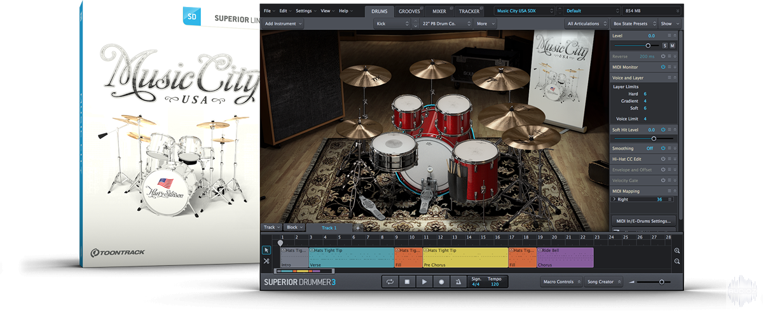
Task: Add a new track with the plus button
Action: click(357, 227)
